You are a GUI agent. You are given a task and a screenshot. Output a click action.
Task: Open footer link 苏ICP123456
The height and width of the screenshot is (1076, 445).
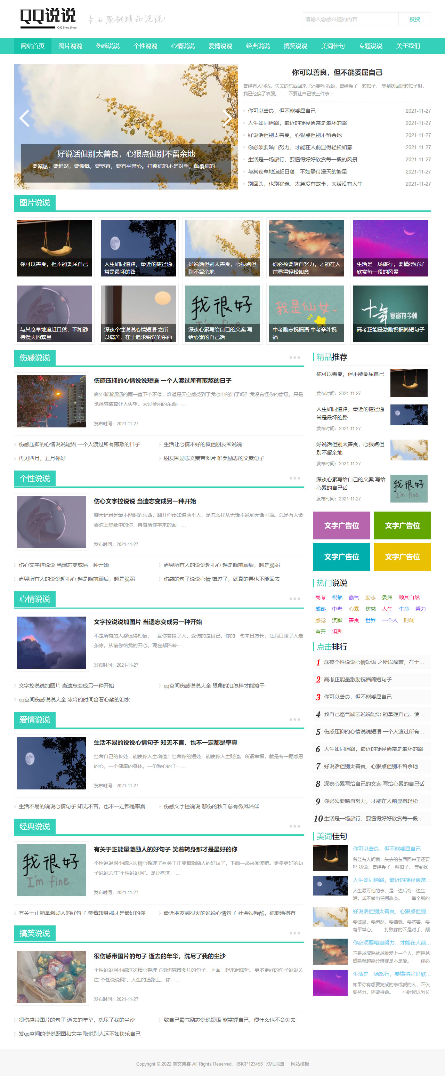[250, 1064]
